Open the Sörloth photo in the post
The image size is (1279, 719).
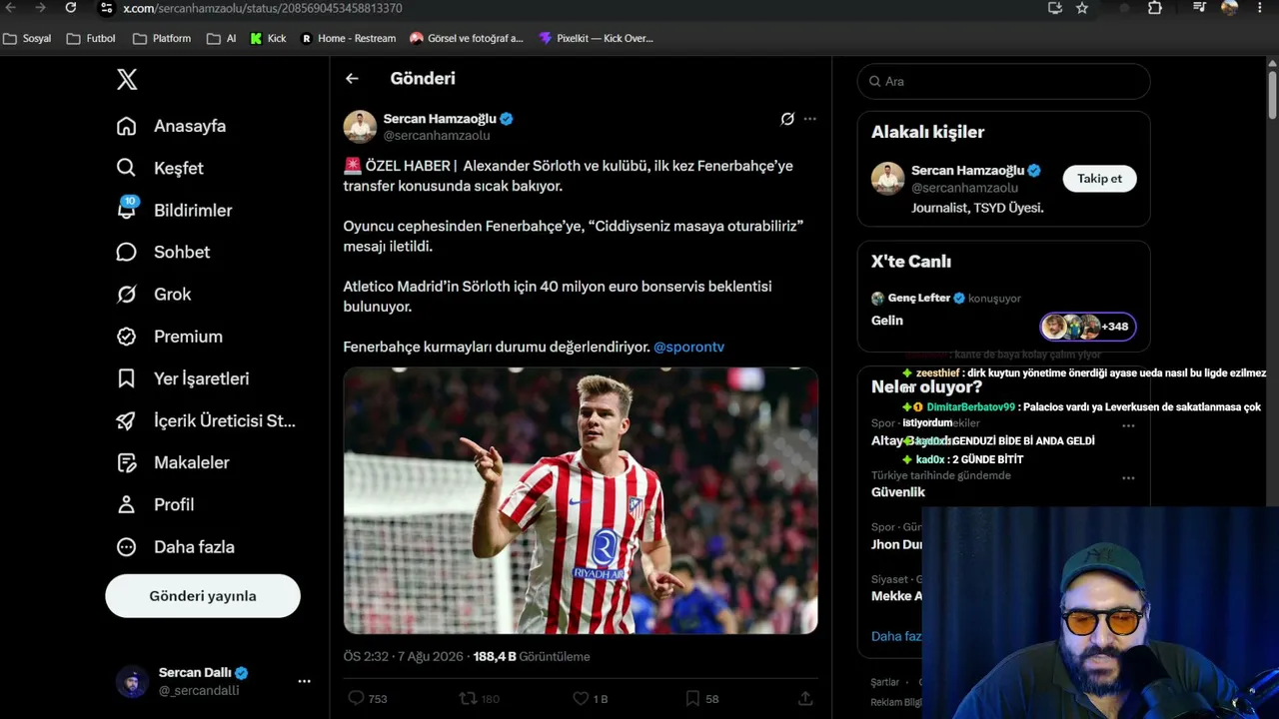tap(581, 500)
